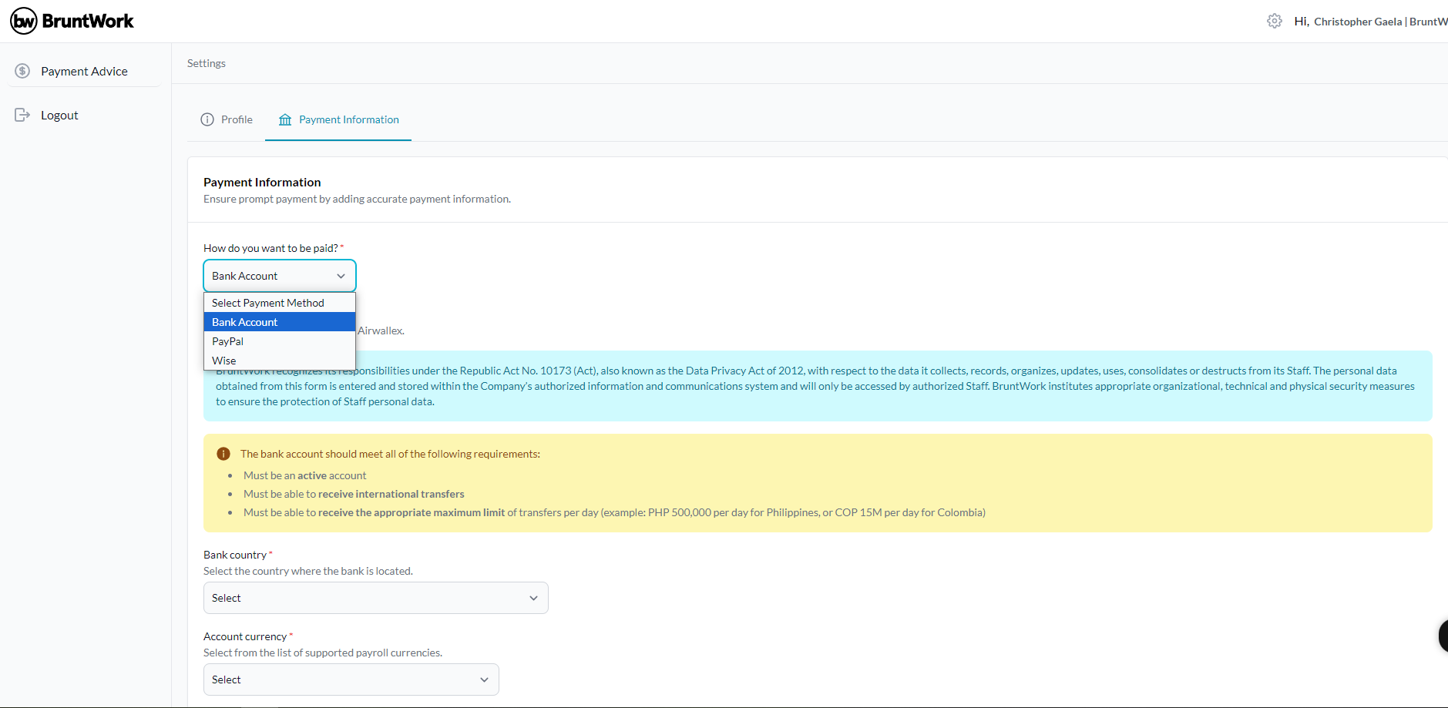Open the Bank country dropdown
The width and height of the screenshot is (1448, 708).
tap(376, 598)
